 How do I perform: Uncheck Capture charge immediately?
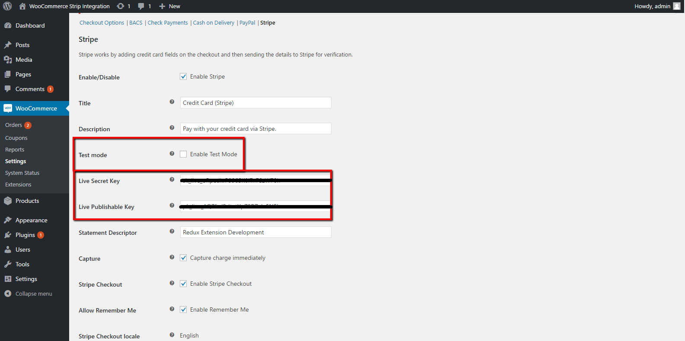(183, 258)
